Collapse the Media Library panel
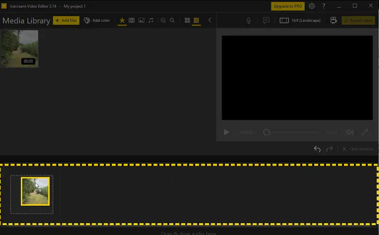Viewport: 379px width, 235px height. pos(210,20)
